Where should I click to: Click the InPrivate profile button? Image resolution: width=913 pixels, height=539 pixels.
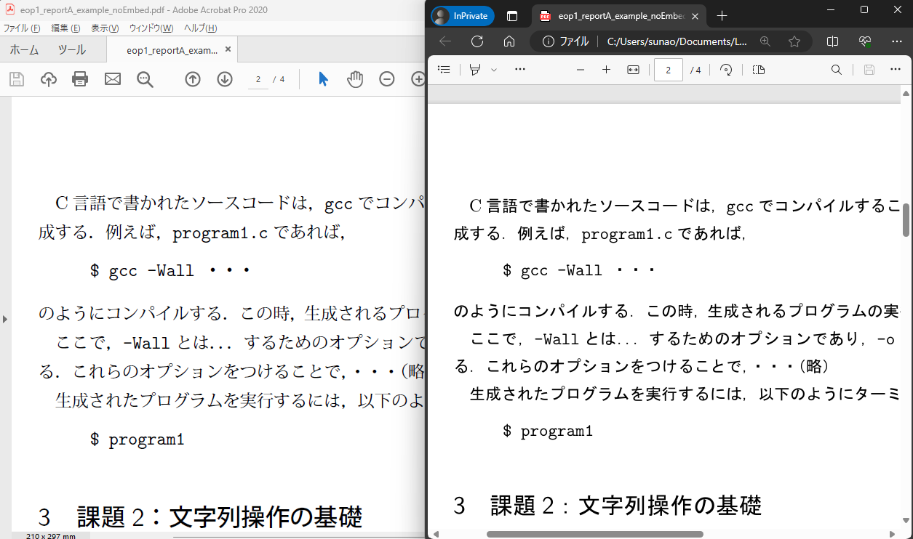tap(463, 16)
